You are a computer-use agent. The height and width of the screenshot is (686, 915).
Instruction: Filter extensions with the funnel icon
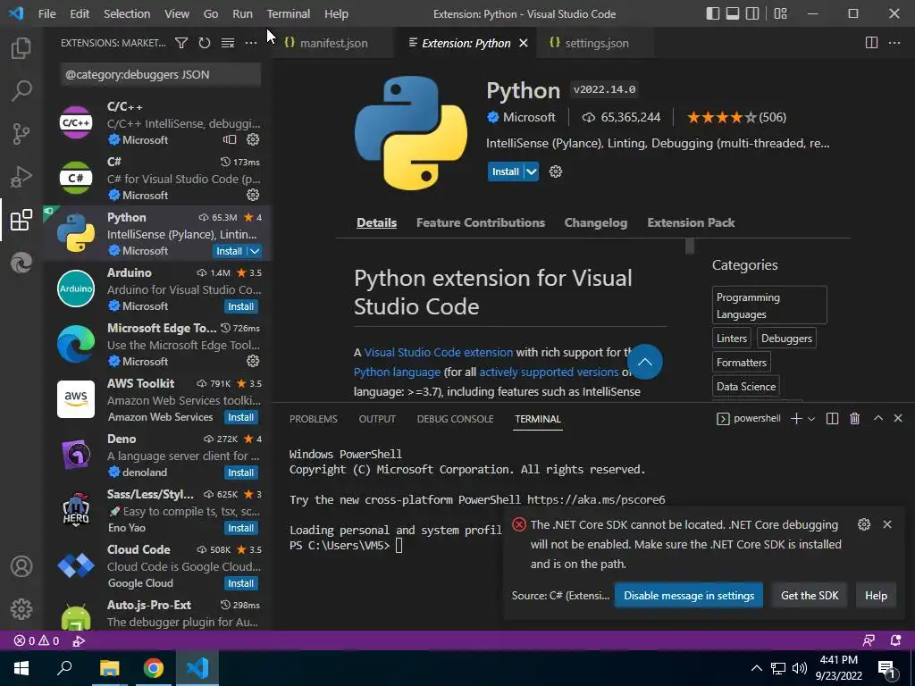181,43
